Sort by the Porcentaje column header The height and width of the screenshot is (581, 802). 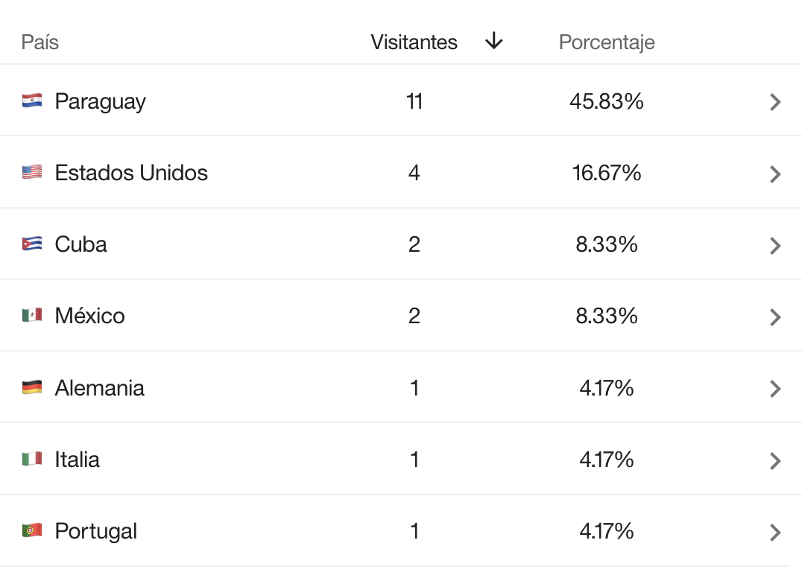(607, 42)
